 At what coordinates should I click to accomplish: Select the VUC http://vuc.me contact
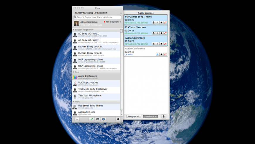96,83
